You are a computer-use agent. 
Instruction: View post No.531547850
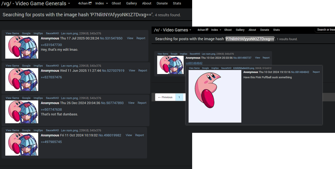[130, 38]
